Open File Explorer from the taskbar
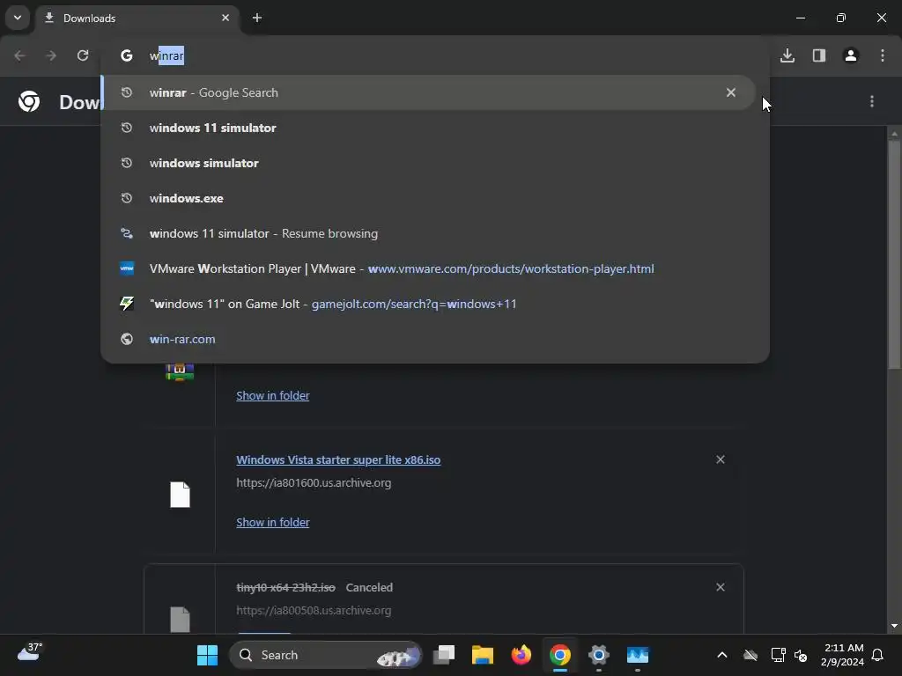This screenshot has width=902, height=676. [482, 655]
